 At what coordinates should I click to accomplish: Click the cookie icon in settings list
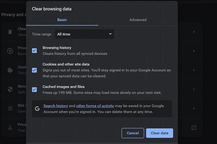click(10, 70)
